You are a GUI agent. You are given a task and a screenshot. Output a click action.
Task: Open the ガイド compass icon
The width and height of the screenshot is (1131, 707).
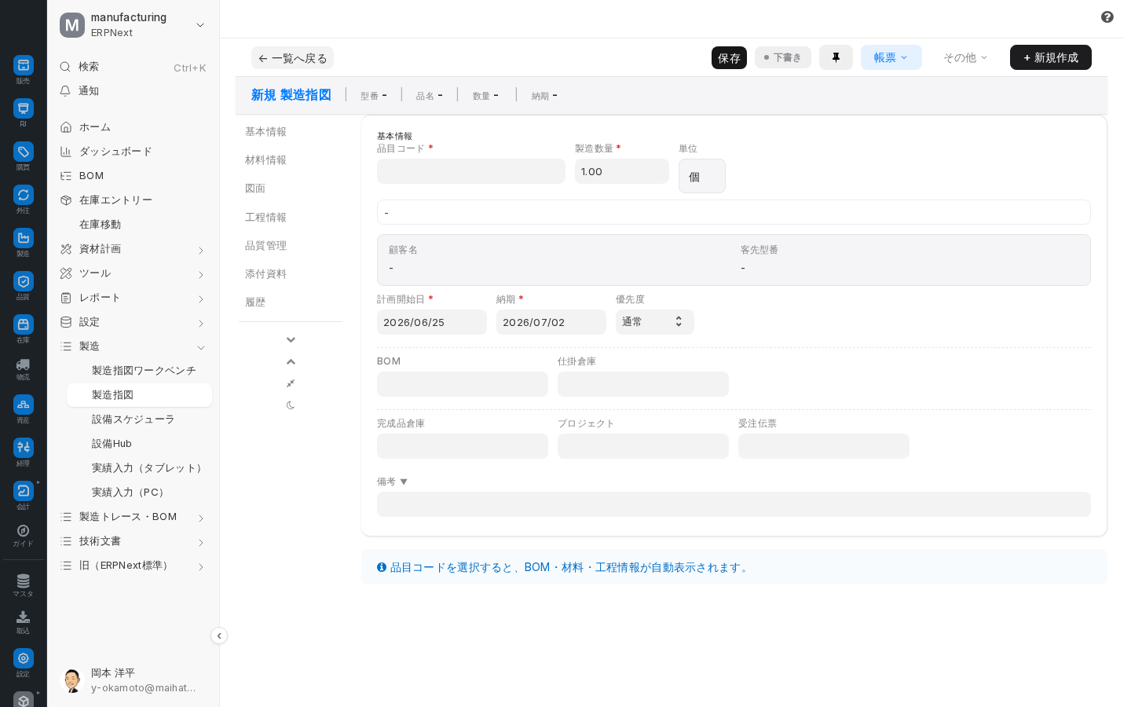[23, 531]
